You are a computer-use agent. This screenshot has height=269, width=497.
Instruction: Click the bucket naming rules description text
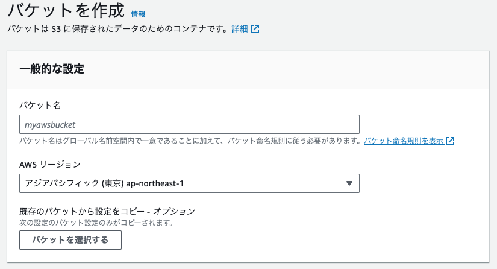(x=190, y=141)
